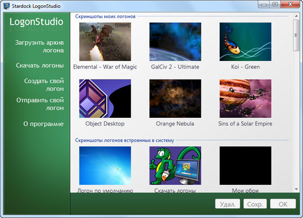
Task: Choose the Sins of a Solar Empire thumbnail
Action: point(245,98)
